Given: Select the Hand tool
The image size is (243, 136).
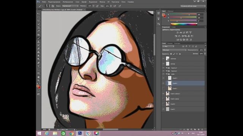Looking at the screenshot, I should [x=38, y=77].
